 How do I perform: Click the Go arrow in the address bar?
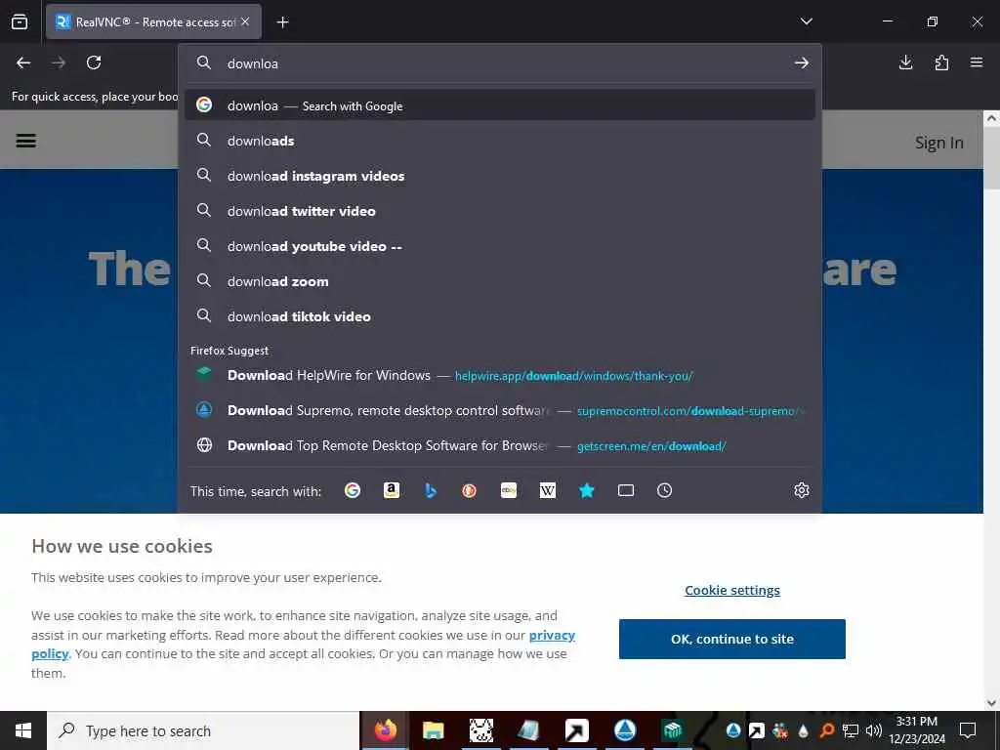click(x=801, y=62)
